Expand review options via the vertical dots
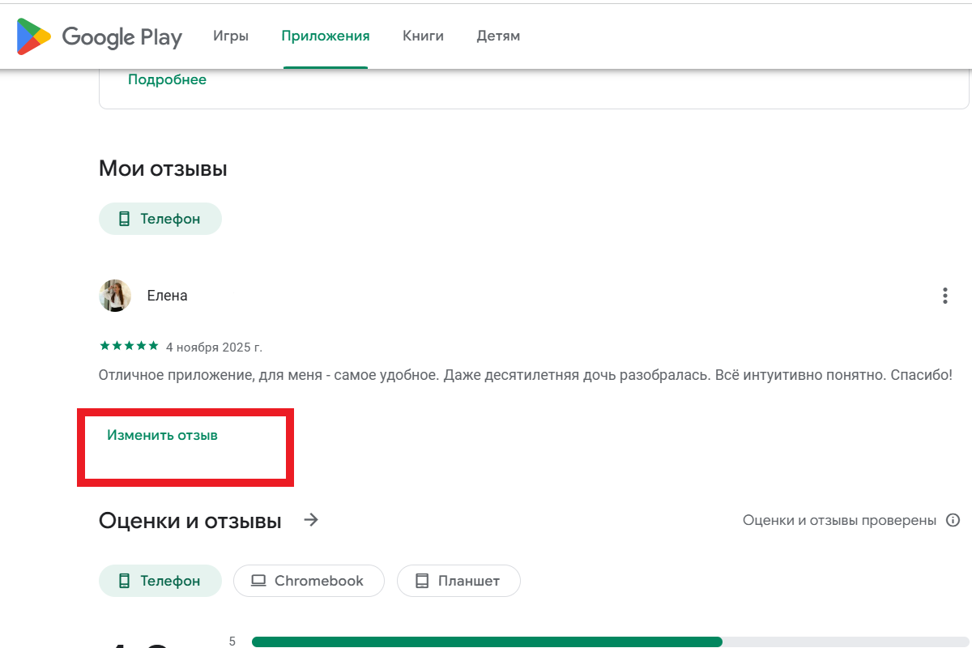Image resolution: width=972 pixels, height=648 pixels. coord(944,295)
